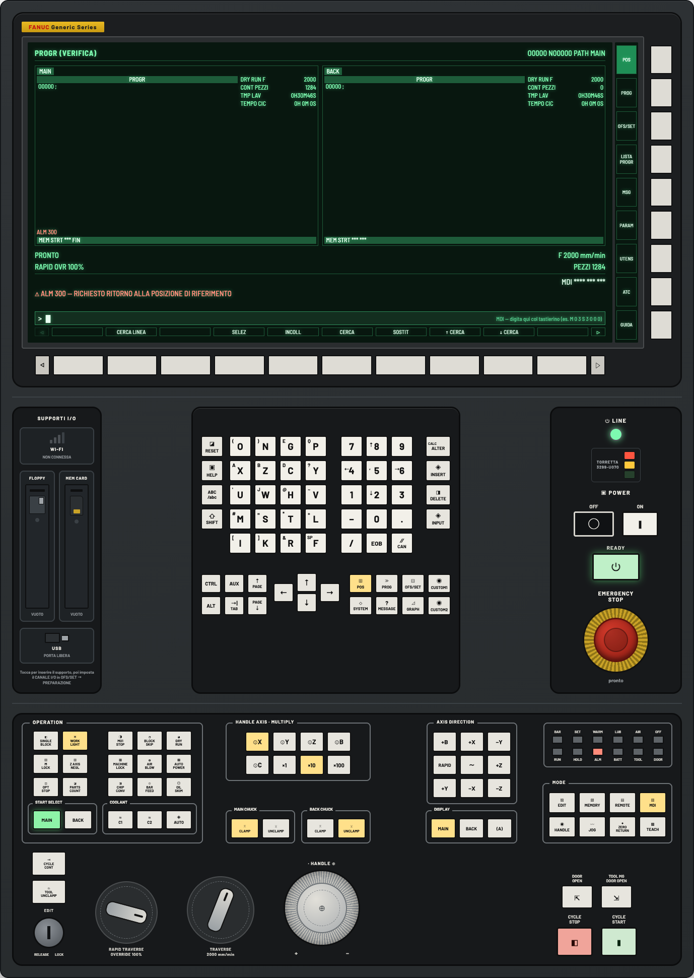Click the SOSTIT soft key
The height and width of the screenshot is (978, 694).
(x=401, y=332)
